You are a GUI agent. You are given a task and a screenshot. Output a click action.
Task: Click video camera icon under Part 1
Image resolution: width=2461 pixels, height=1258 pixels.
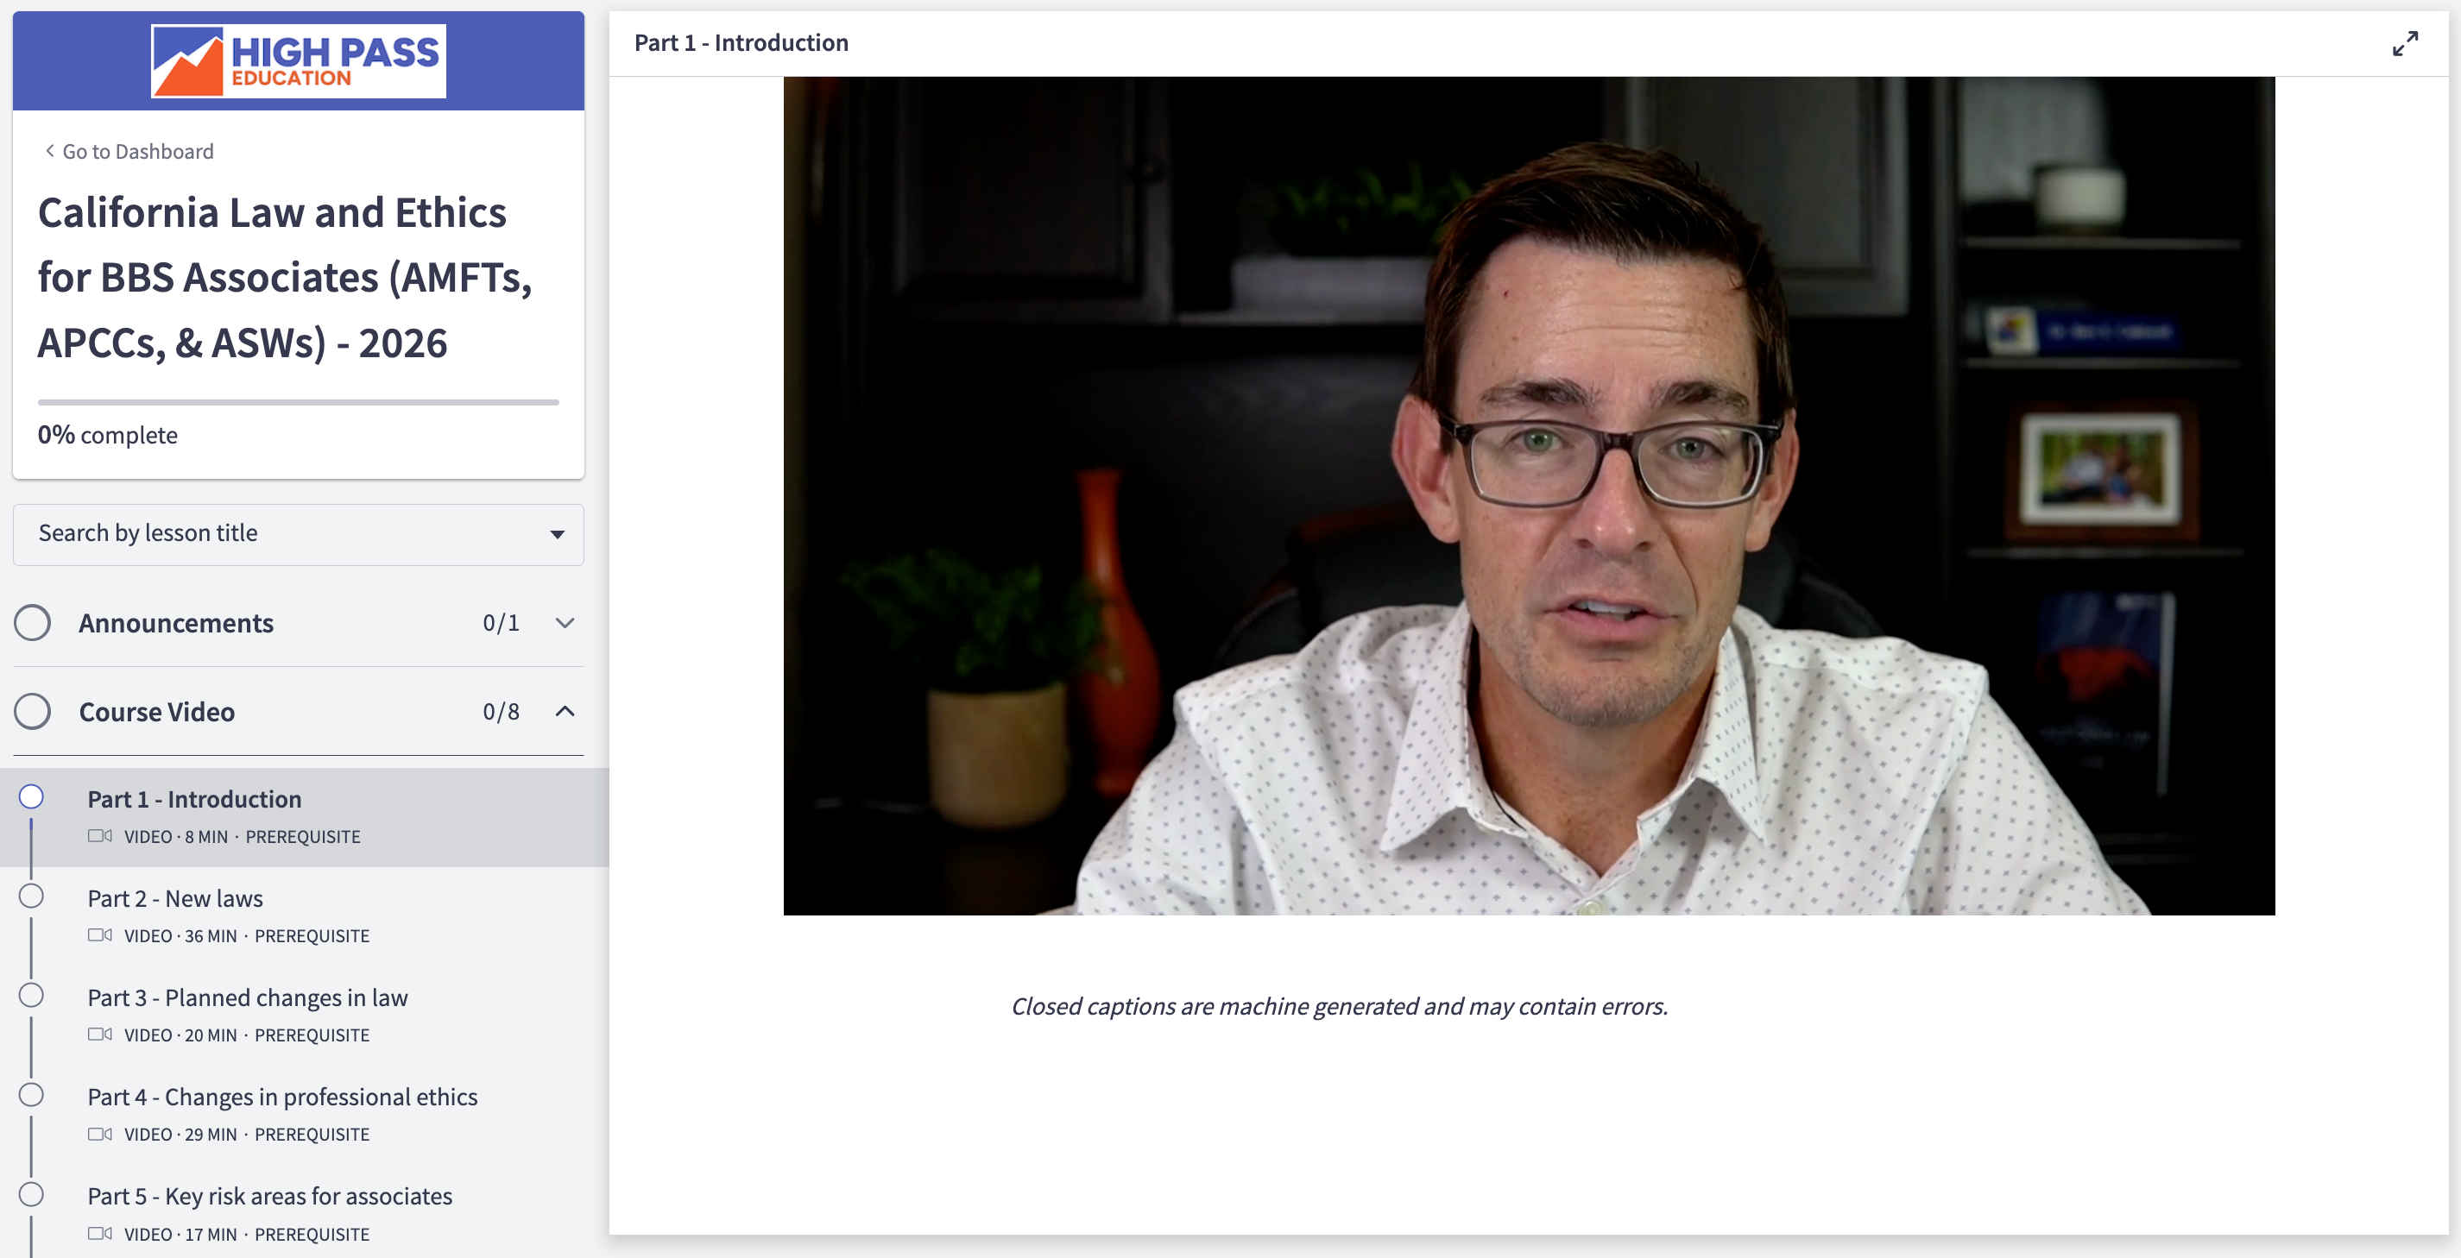(99, 836)
